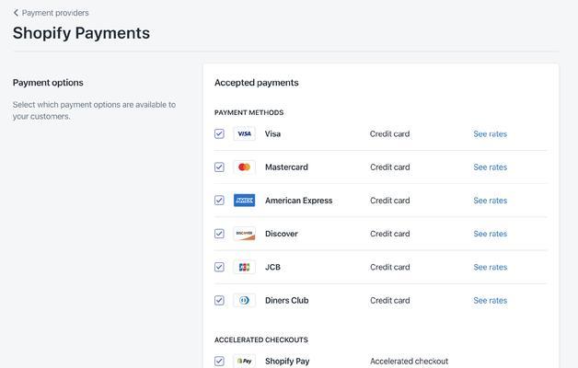The height and width of the screenshot is (368, 578).
Task: Click the Discover card logo icon
Action: pos(245,234)
